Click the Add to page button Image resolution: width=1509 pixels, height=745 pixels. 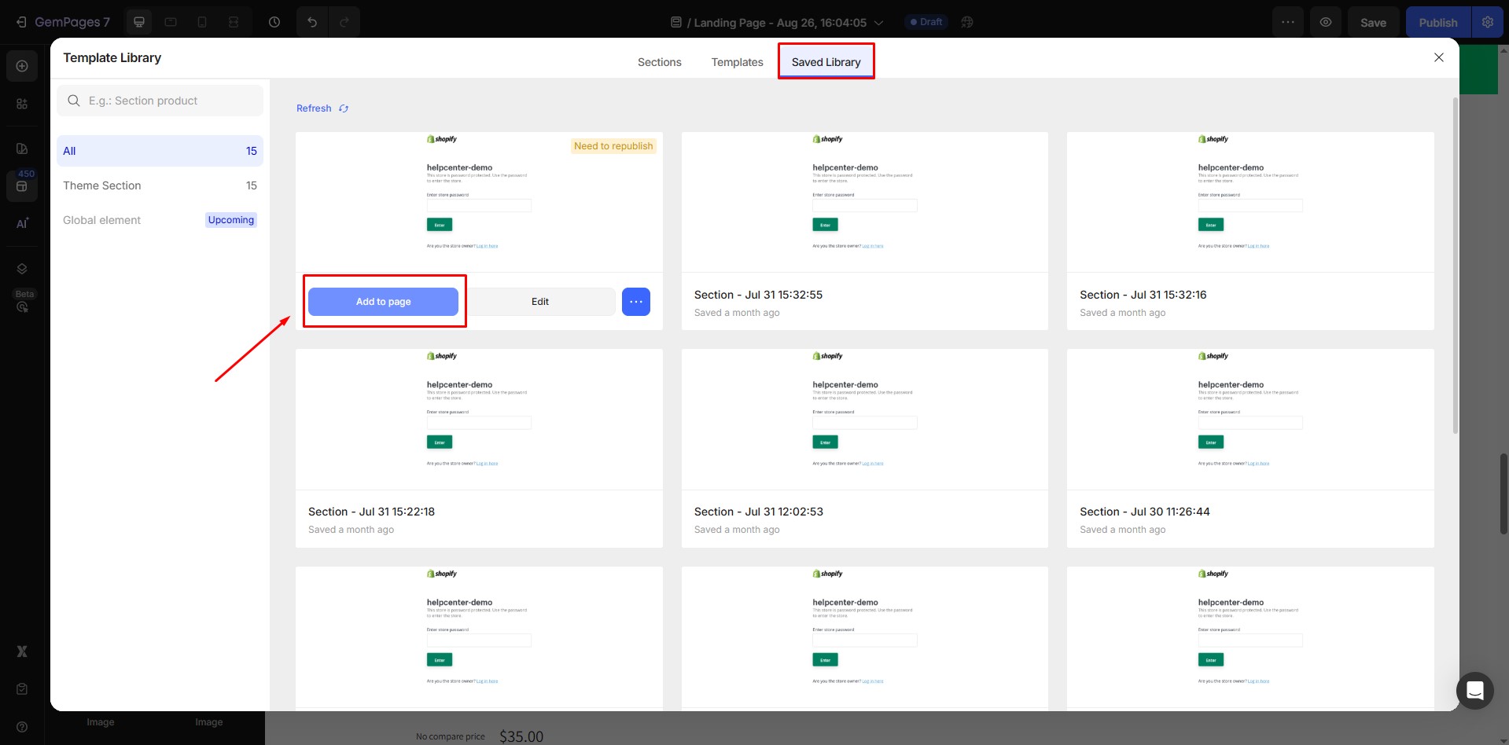(383, 302)
